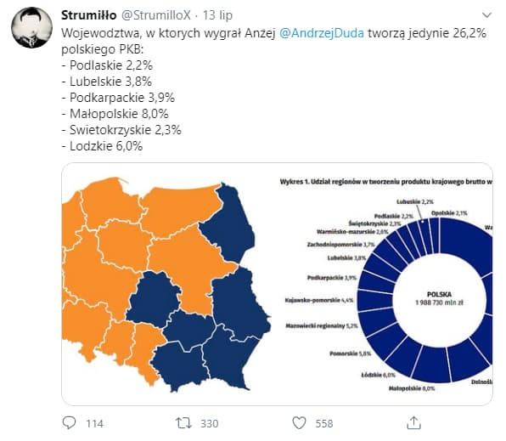The width and height of the screenshot is (506, 441).
Task: Open the share upload icon
Action: pyautogui.click(x=413, y=422)
